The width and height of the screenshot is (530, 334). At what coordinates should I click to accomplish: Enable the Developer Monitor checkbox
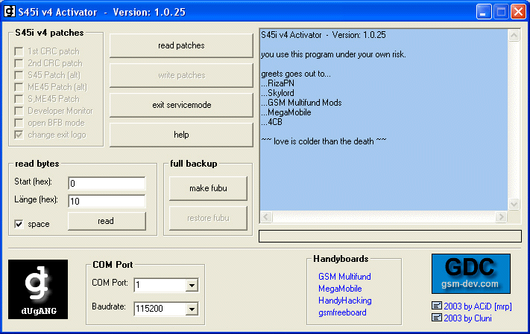[x=19, y=111]
